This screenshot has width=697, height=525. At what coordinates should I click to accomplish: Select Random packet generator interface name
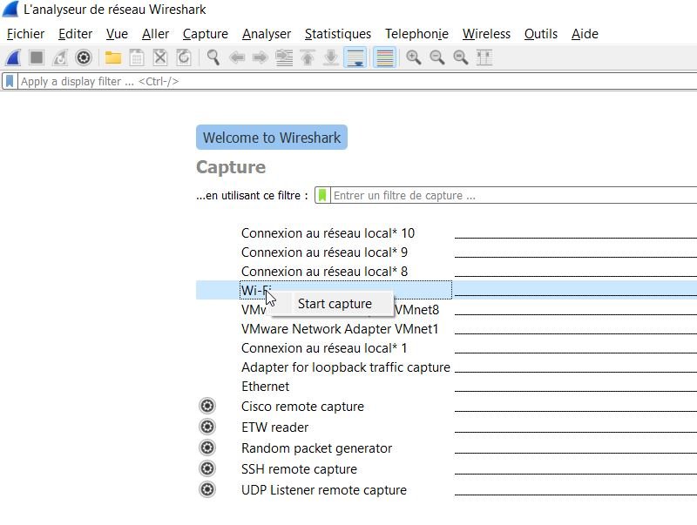tap(316, 448)
